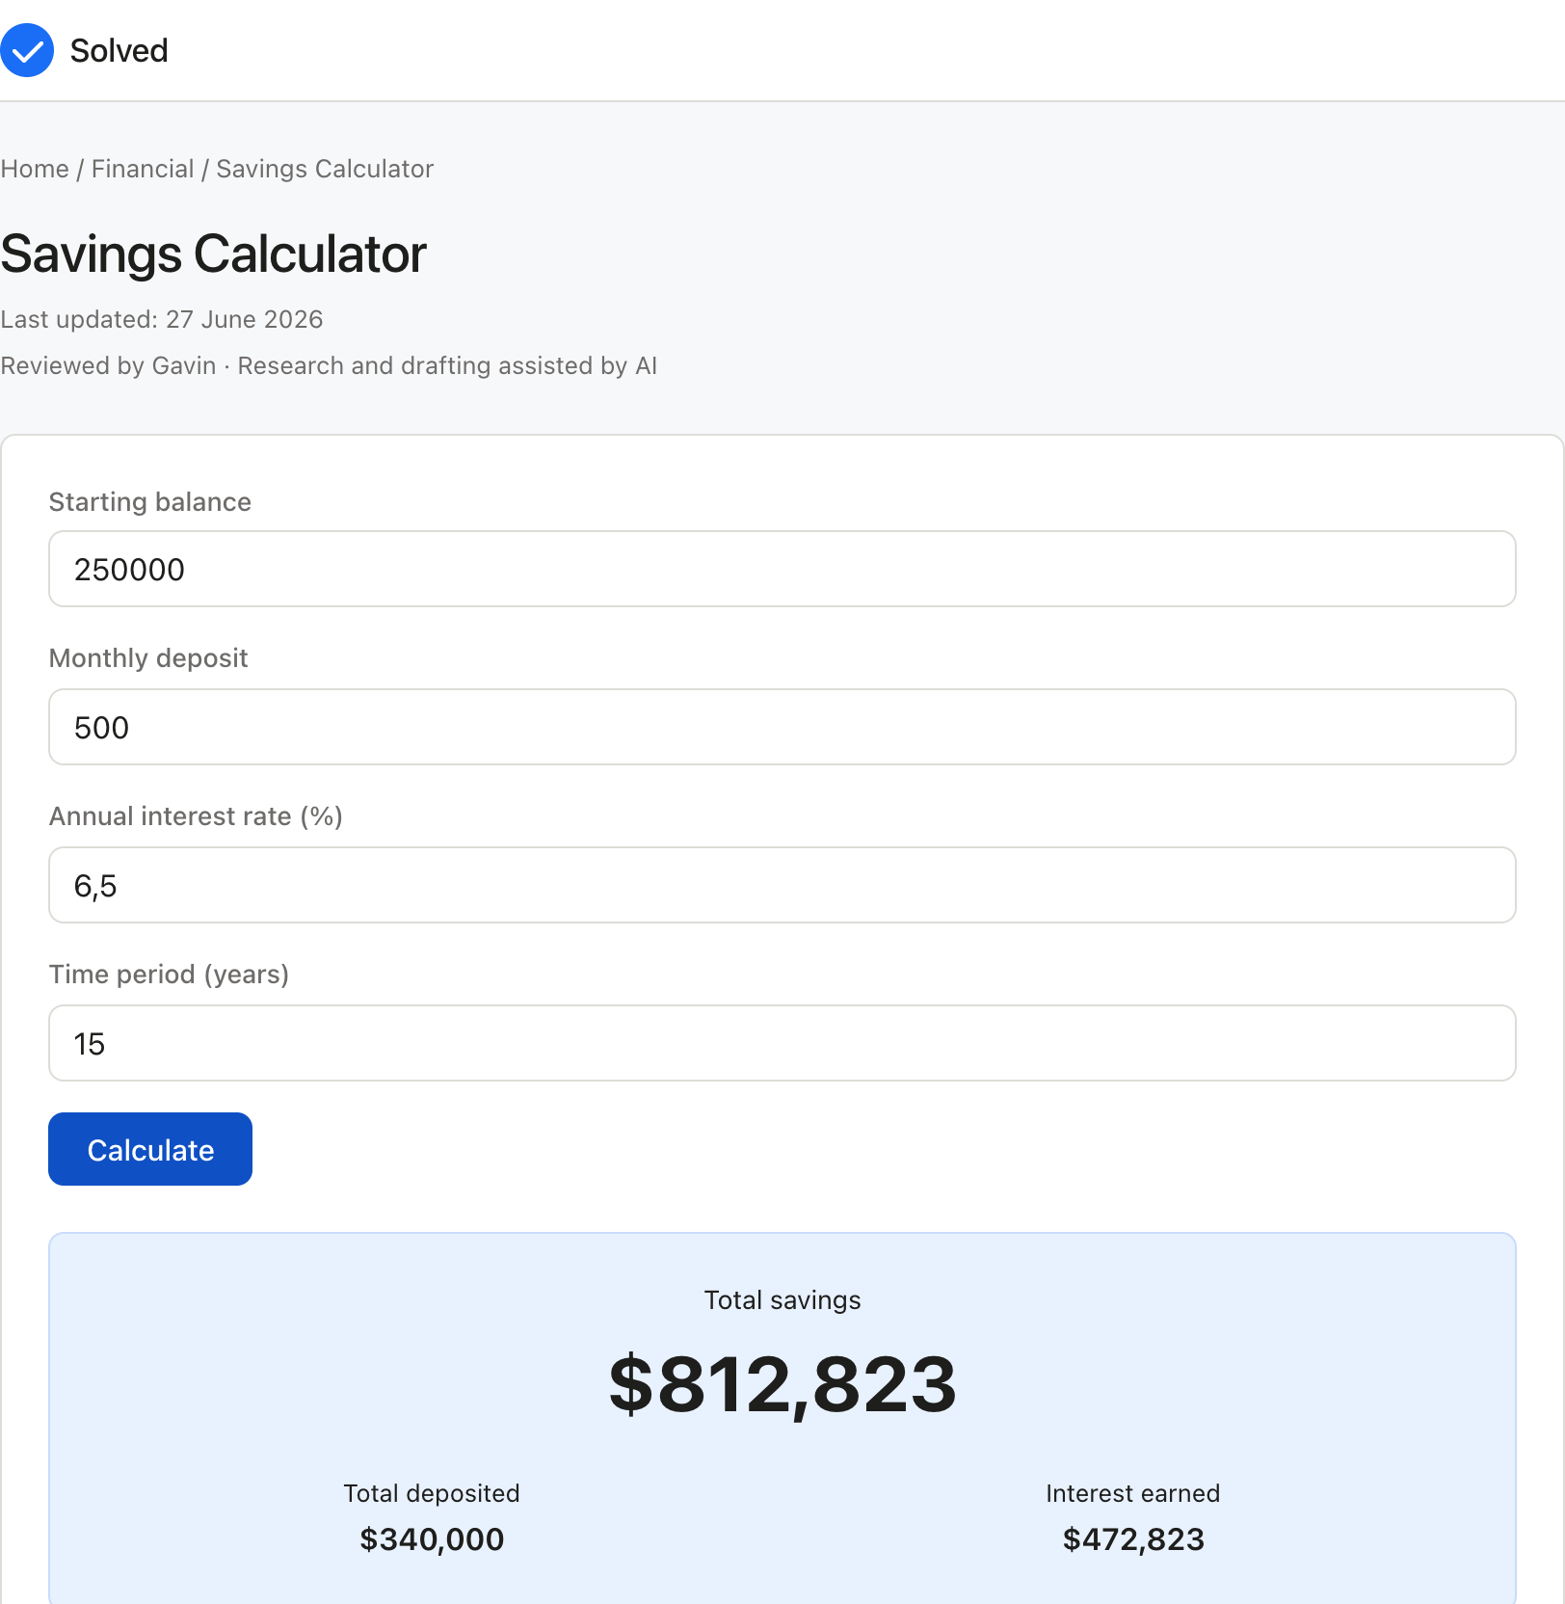1565x1604 pixels.
Task: Click the Time period (years) label
Action: 170,975
